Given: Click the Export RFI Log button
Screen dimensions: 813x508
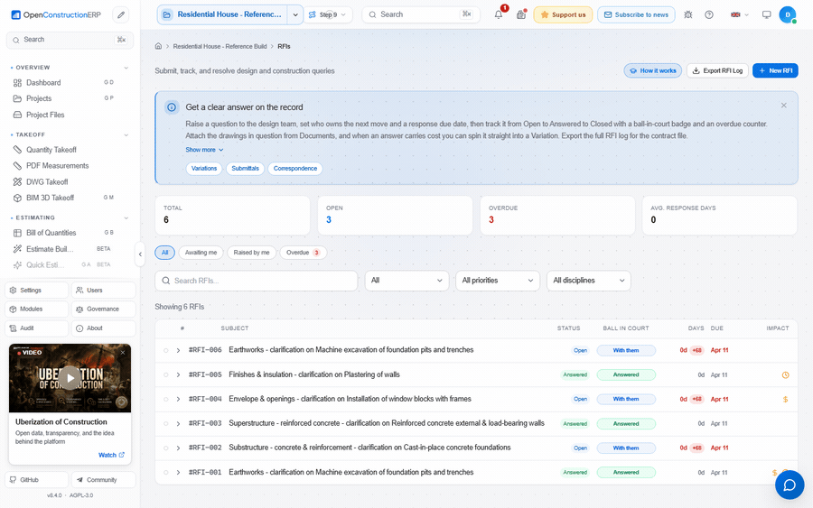Looking at the screenshot, I should (717, 70).
